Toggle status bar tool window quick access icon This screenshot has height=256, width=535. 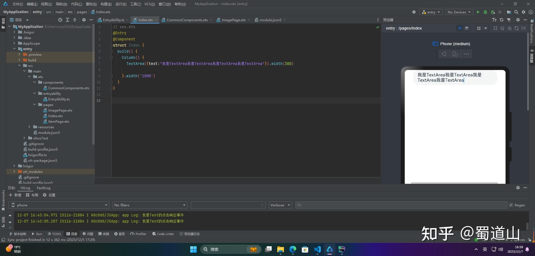coord(3,240)
